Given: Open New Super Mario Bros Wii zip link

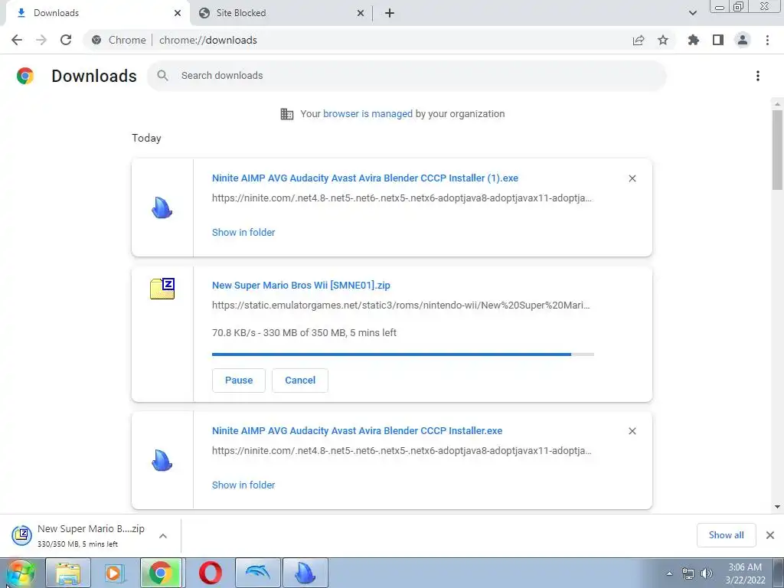Looking at the screenshot, I should pos(301,286).
